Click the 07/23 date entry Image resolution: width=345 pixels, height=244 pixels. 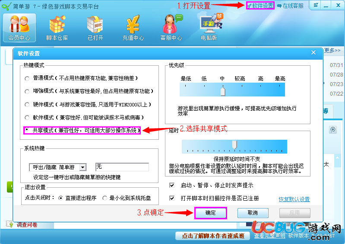pyautogui.click(x=336, y=84)
